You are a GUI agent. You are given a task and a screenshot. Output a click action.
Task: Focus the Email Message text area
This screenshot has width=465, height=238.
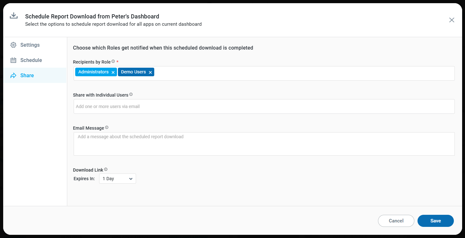pos(264,144)
